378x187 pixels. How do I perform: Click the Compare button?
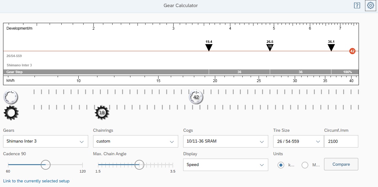tap(341, 164)
